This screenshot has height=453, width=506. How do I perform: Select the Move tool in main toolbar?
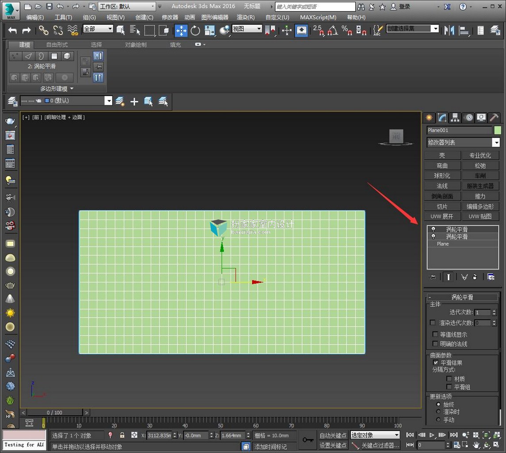[181, 31]
